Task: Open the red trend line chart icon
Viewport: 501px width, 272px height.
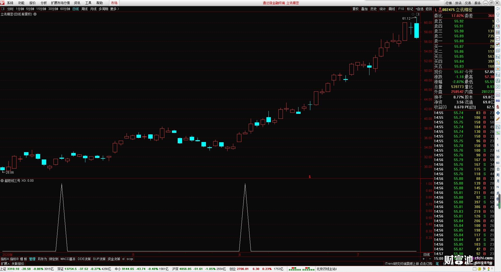Action: tap(498, 39)
